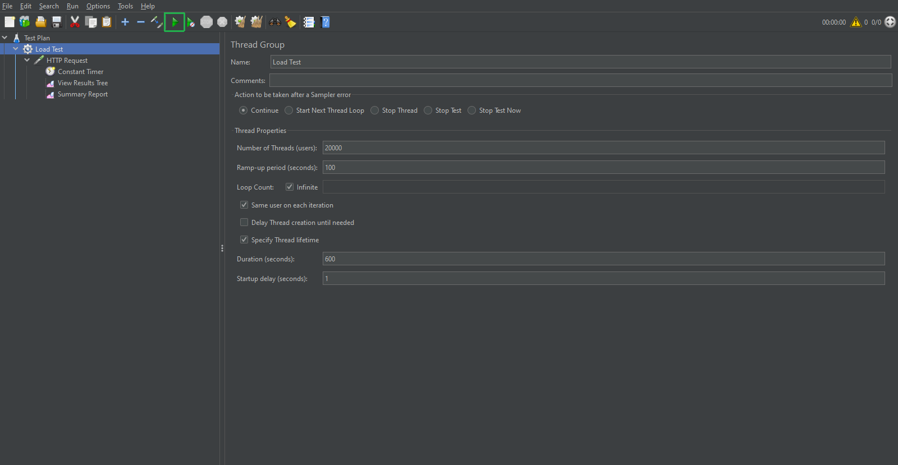Clear results with single broom icon
Screen dimensions: 898x465
240,22
